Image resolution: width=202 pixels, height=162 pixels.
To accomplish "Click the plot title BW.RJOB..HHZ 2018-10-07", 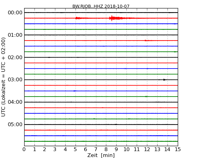I will (x=101, y=6).
